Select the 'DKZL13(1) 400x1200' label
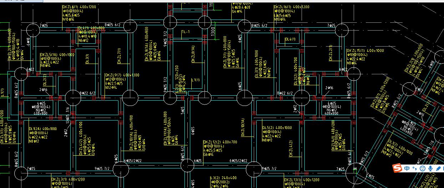 (302, 180)
